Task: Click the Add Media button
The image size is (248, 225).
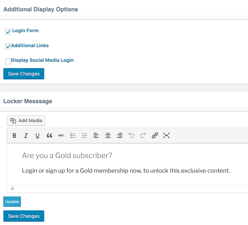Action: click(x=26, y=121)
